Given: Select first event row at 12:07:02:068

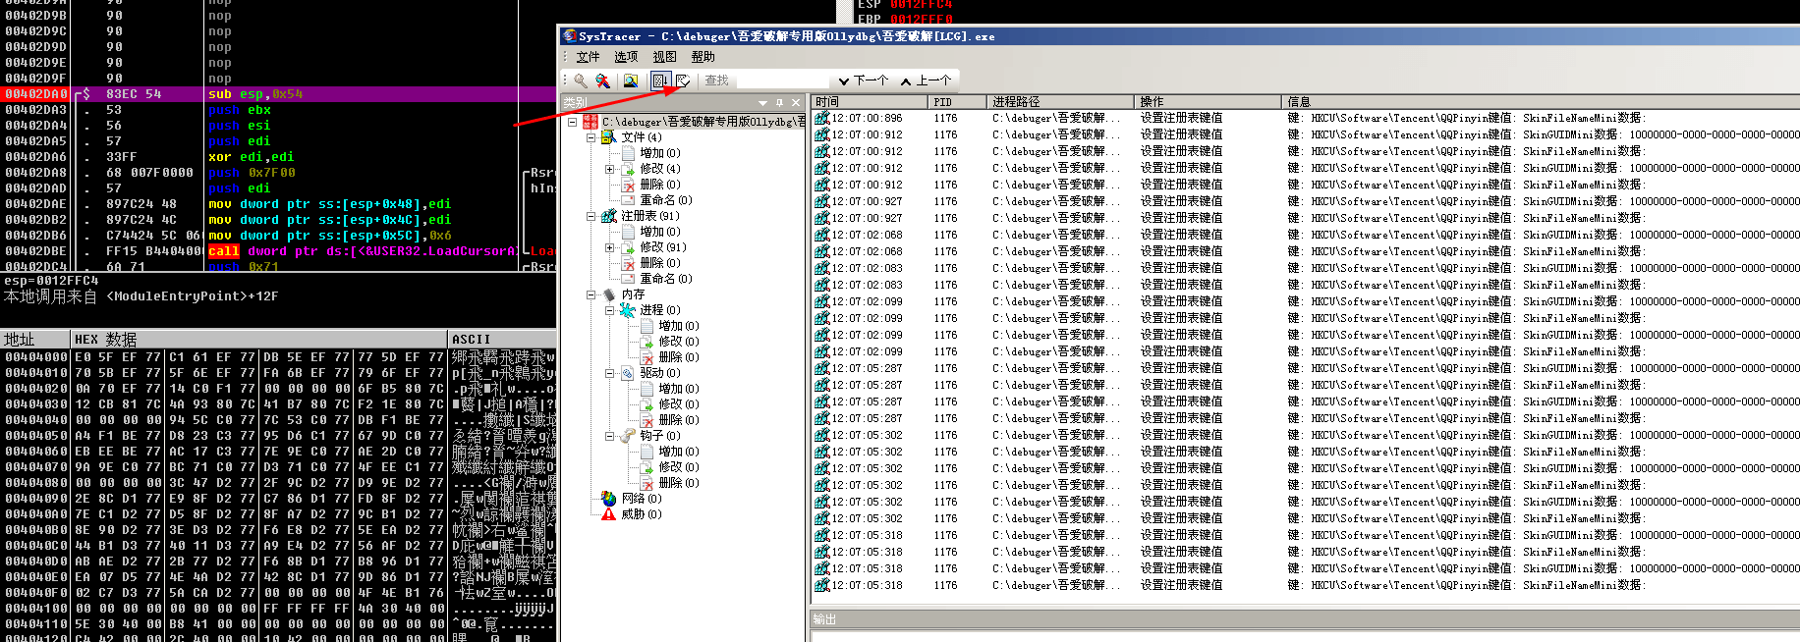Looking at the screenshot, I should pos(1306,235).
